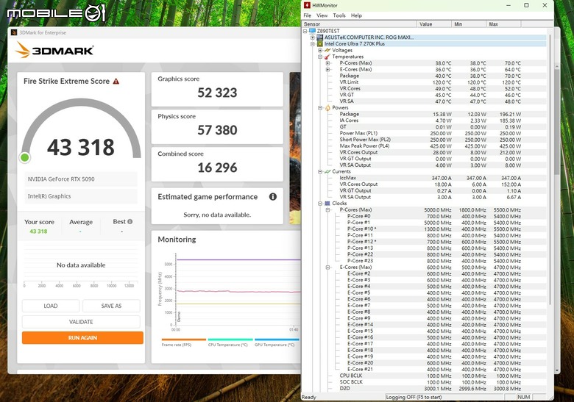Viewport: 574px width, 402px height.
Task: Open the View menu in HWMonitor
Action: pos(322,15)
